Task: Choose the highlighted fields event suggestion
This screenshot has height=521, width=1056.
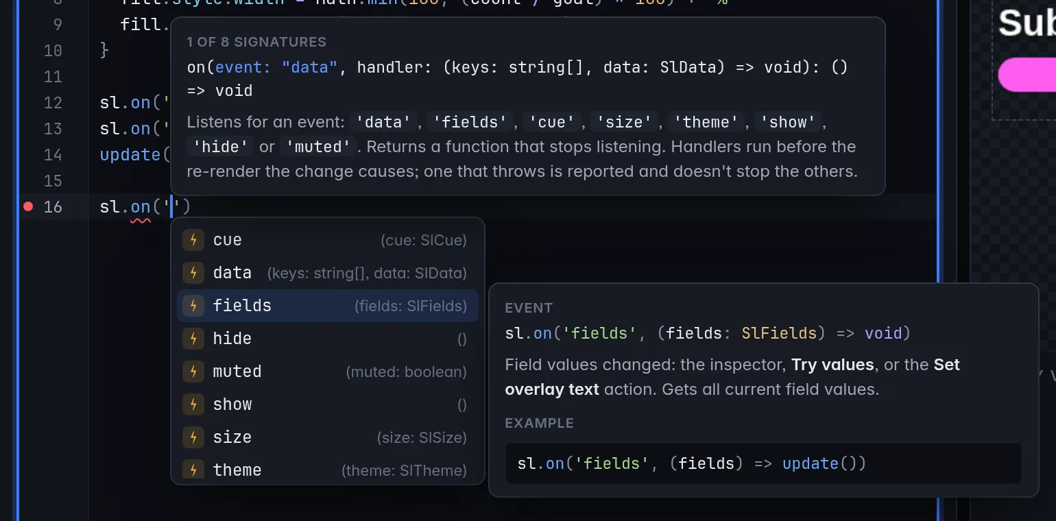Action: point(327,306)
